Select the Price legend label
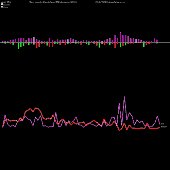170x170 pixels. click(x=5, y=7)
